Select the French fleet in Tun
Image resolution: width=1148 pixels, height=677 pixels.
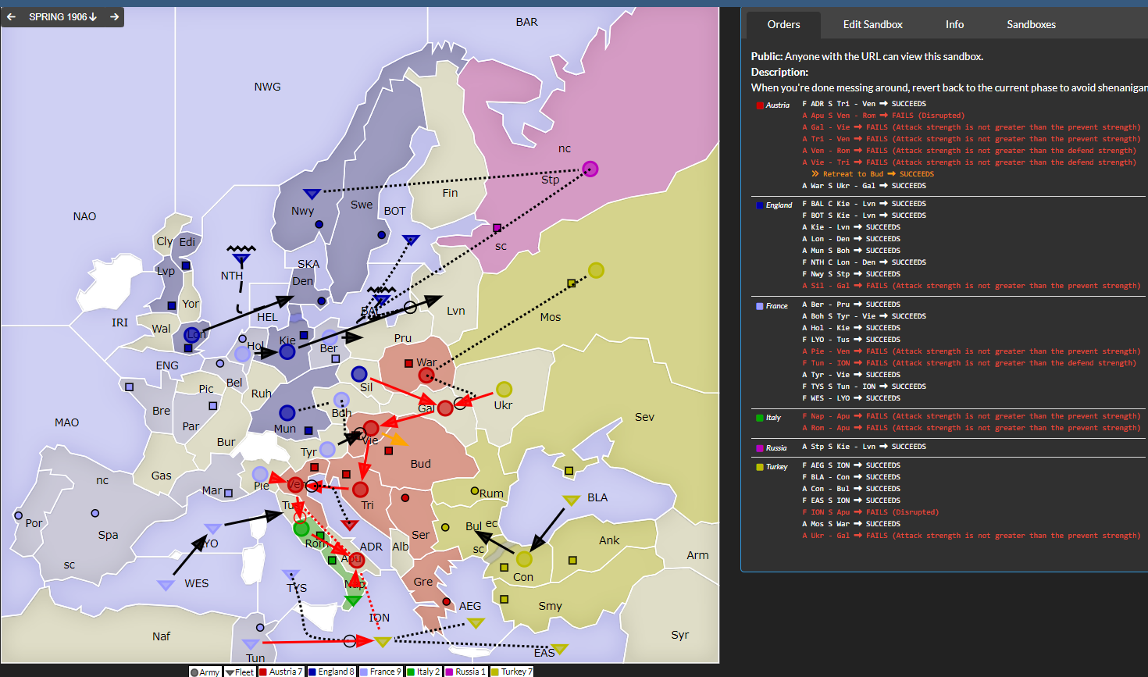pyautogui.click(x=251, y=644)
